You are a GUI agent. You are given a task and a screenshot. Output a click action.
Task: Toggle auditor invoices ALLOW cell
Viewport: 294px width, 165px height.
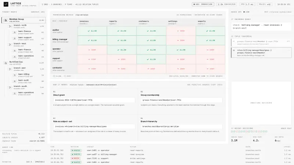(92, 31)
